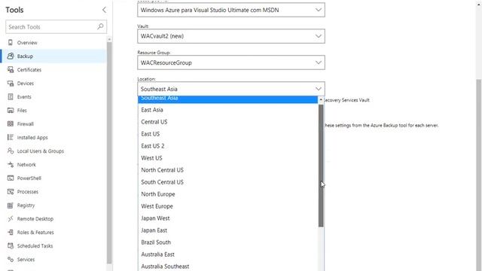The width and height of the screenshot is (482, 271).
Task: Open the Vault dropdown WACvault2 (new)
Action: click(231, 36)
